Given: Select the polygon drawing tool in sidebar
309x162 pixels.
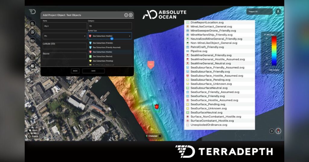Looking at the screenshot, I should tap(33, 49).
